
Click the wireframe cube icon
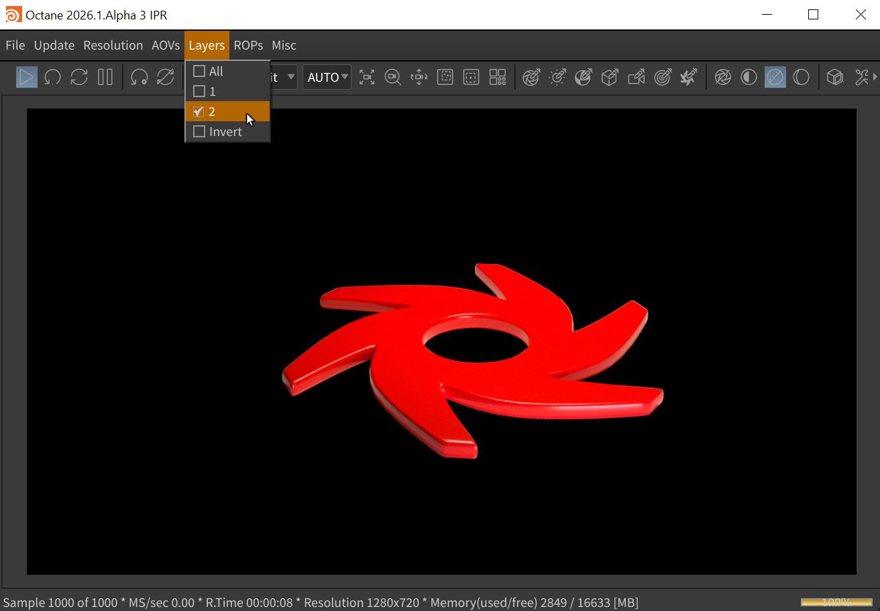click(834, 77)
